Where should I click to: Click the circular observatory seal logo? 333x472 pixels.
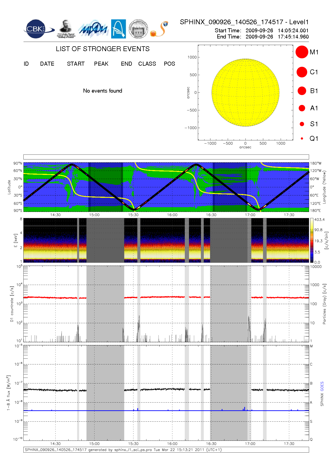coord(138,29)
